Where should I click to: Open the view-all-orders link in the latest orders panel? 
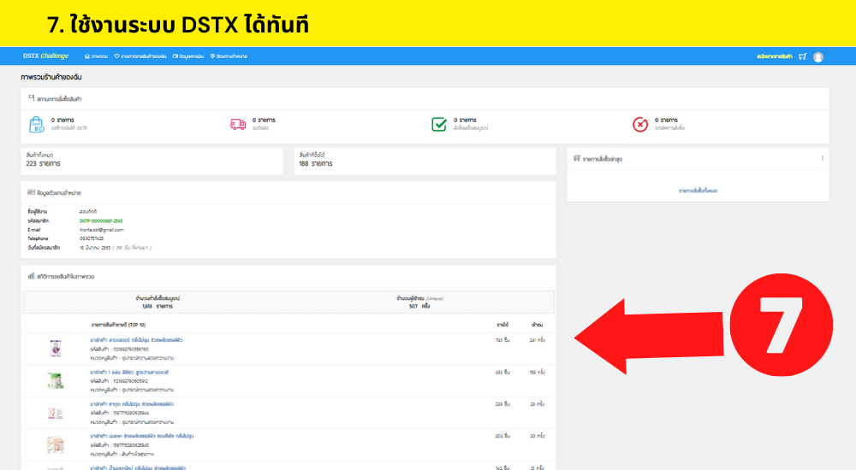[x=698, y=191]
